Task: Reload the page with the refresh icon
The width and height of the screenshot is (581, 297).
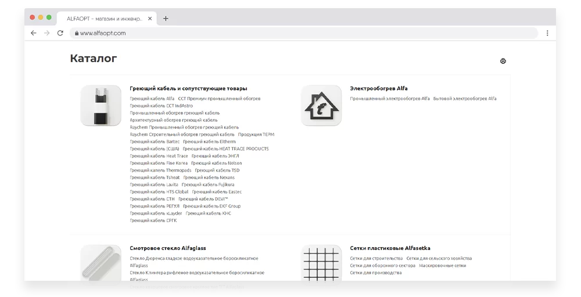Action: pyautogui.click(x=60, y=33)
